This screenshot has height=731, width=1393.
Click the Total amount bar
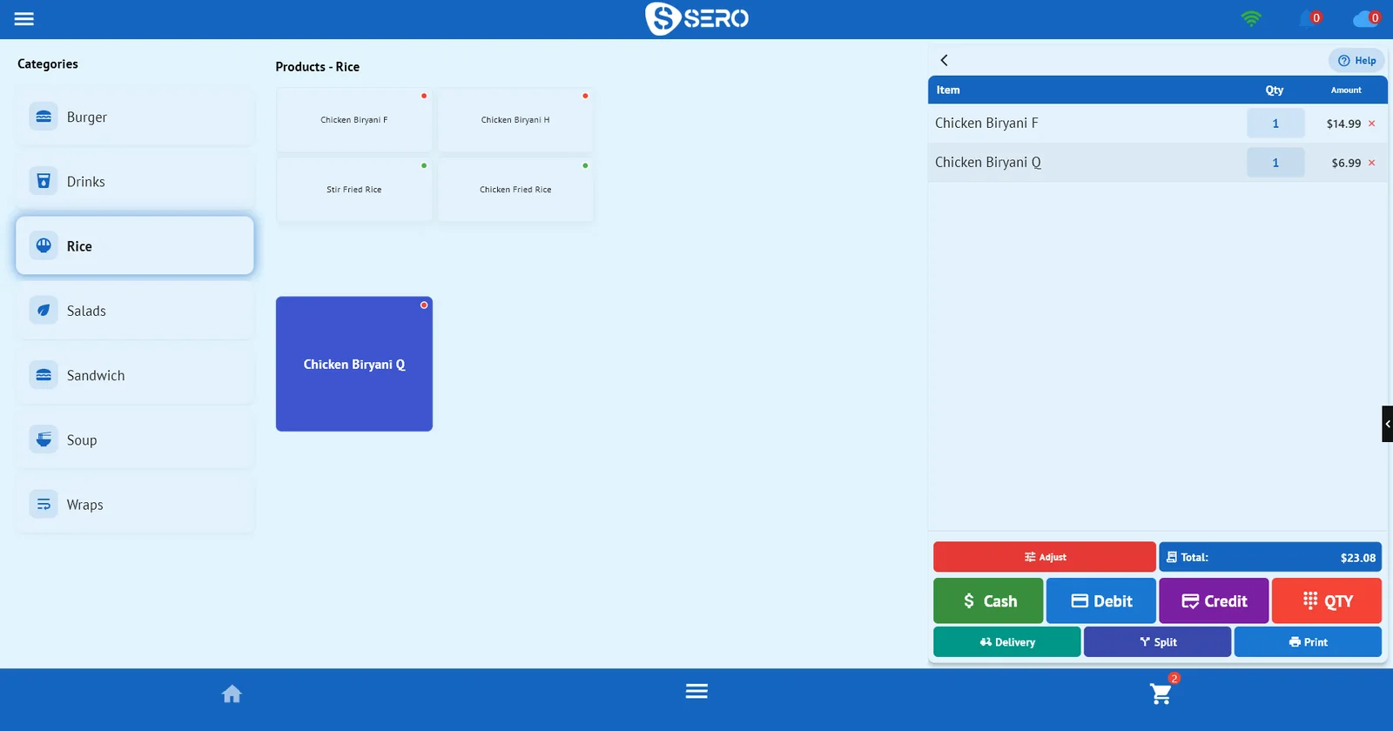pyautogui.click(x=1270, y=557)
